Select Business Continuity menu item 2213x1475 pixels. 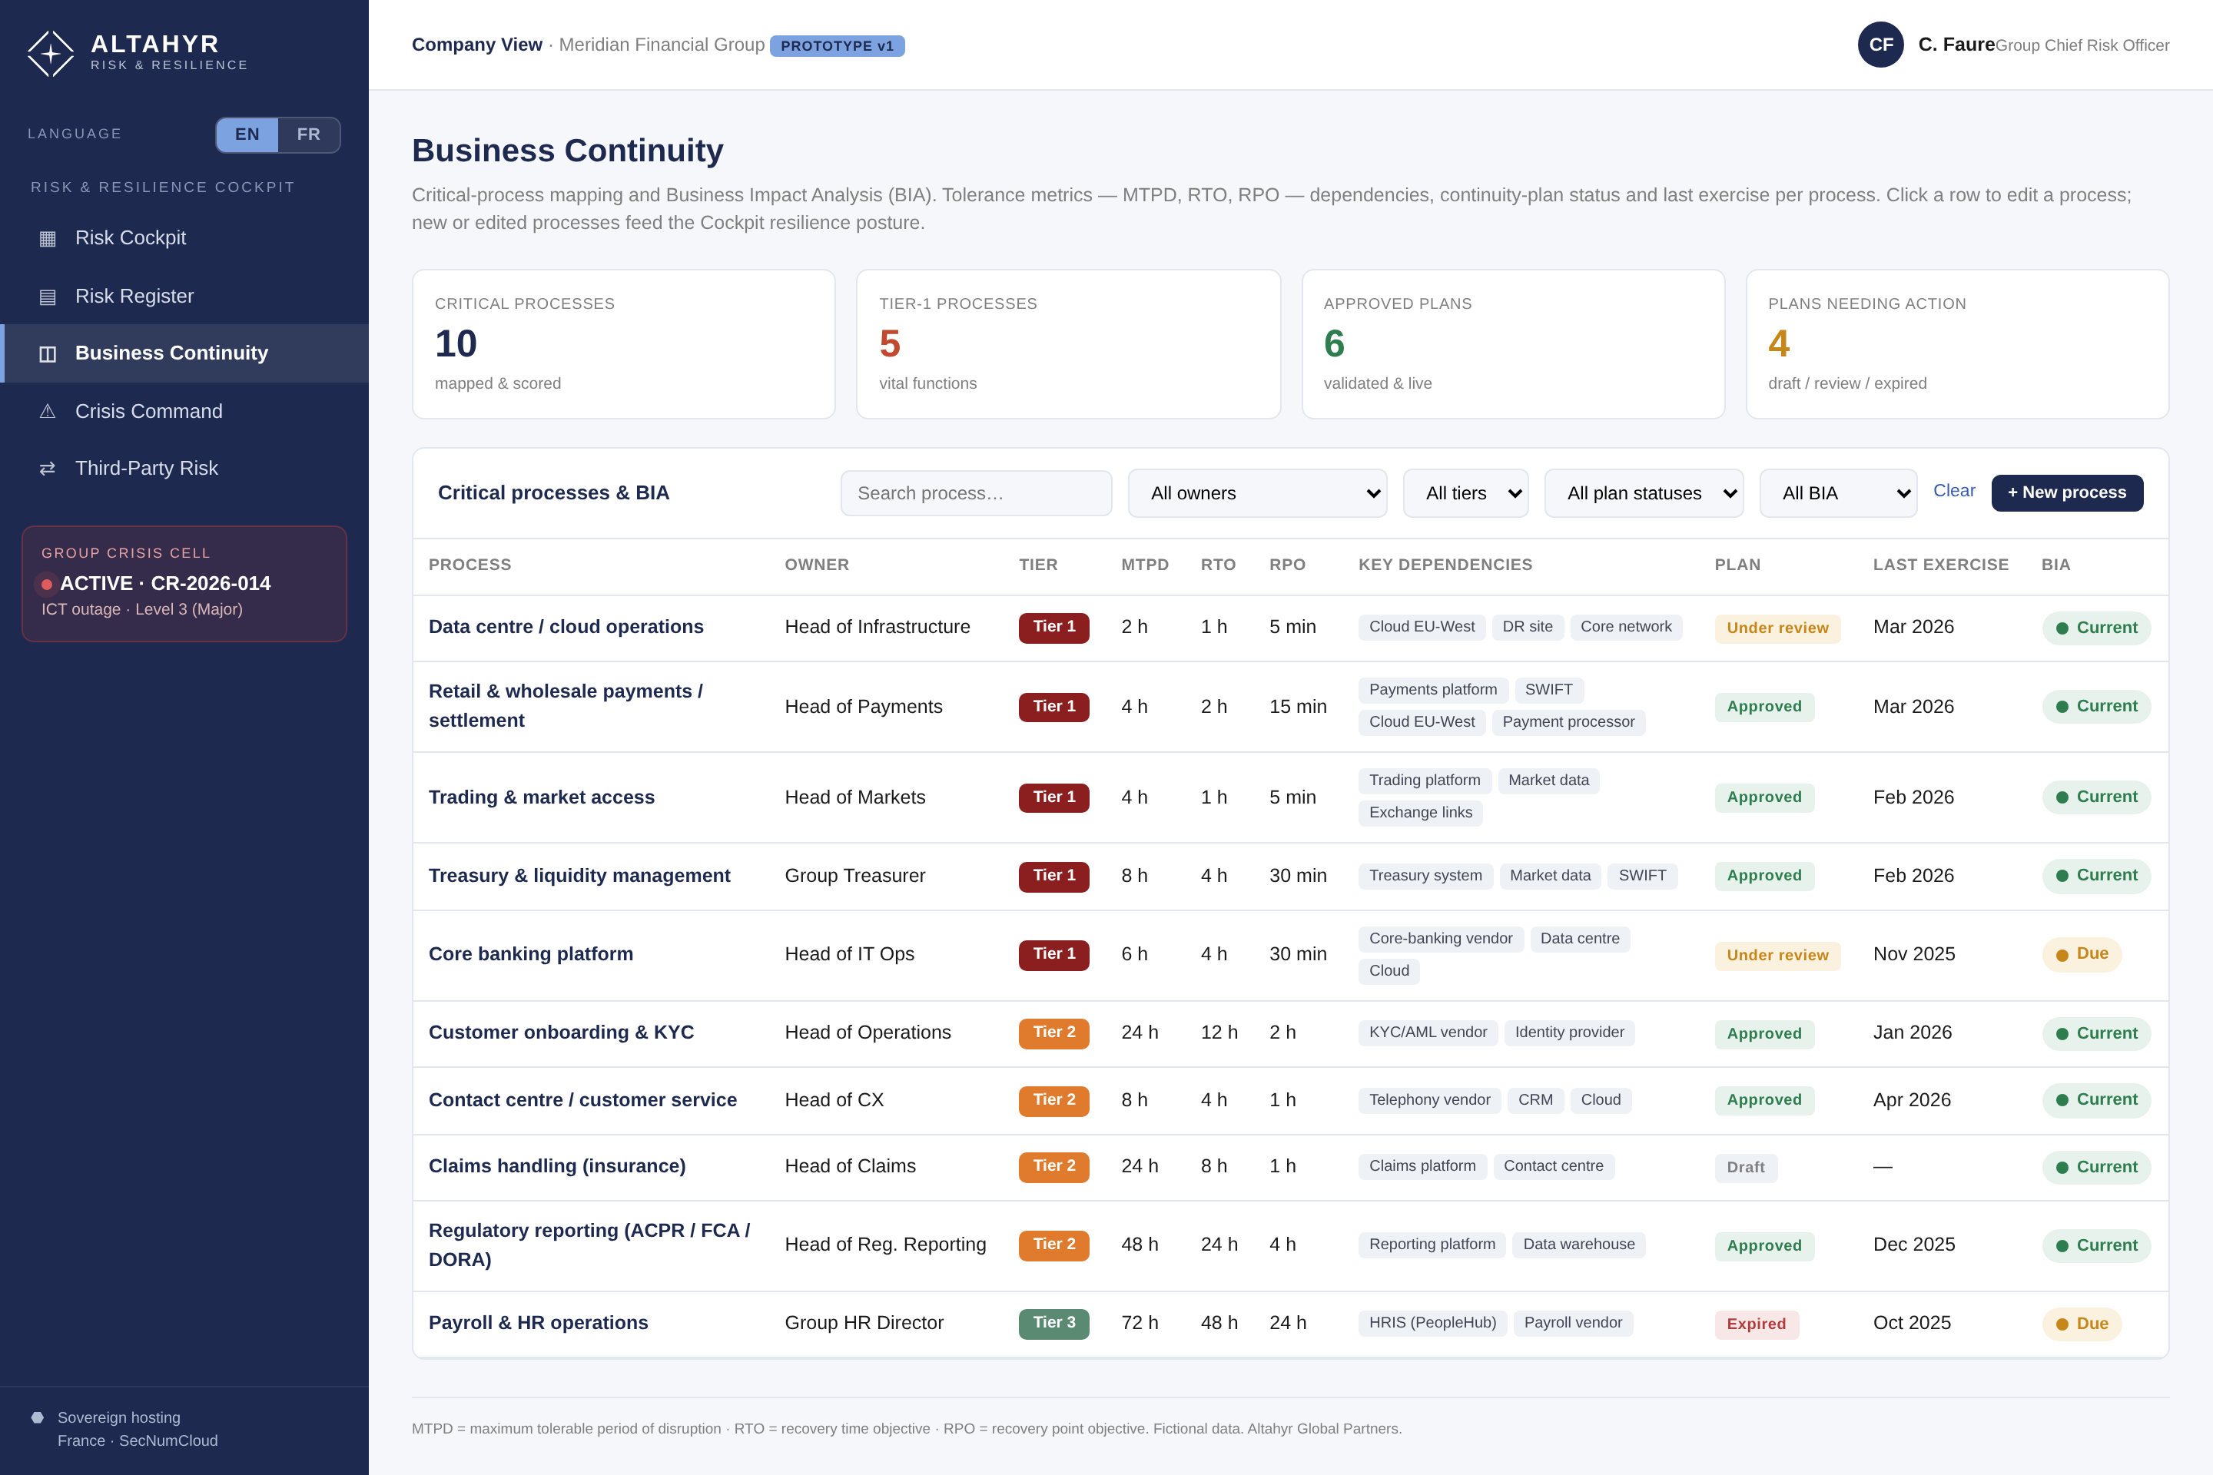point(184,353)
